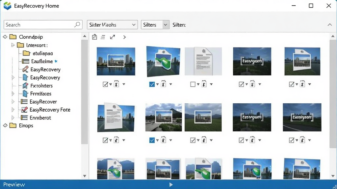Screen dimensions: 337x189
Task: Click recover icon under first-row shield thumbnail
Action: (164, 84)
